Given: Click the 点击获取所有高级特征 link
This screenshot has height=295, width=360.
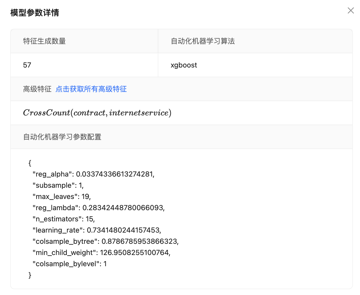Looking at the screenshot, I should coord(91,89).
